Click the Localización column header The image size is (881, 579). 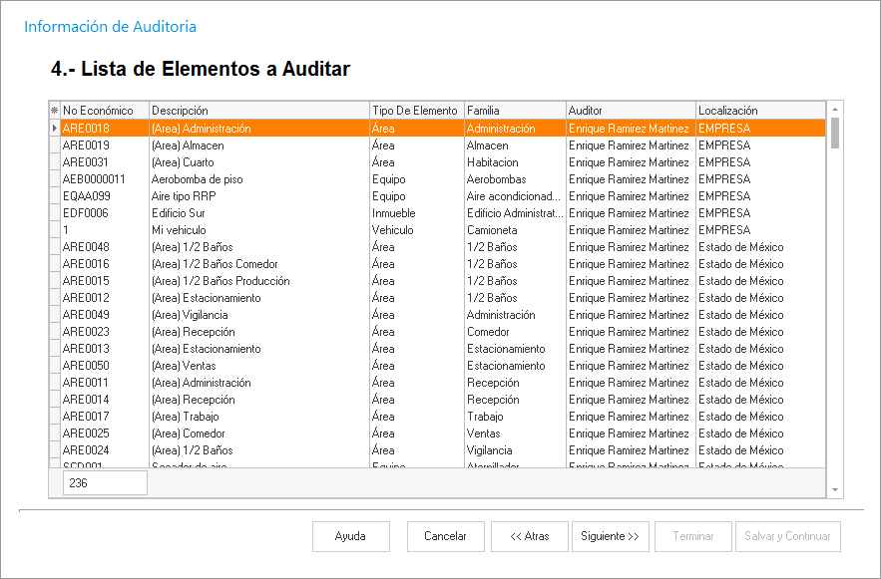point(759,111)
